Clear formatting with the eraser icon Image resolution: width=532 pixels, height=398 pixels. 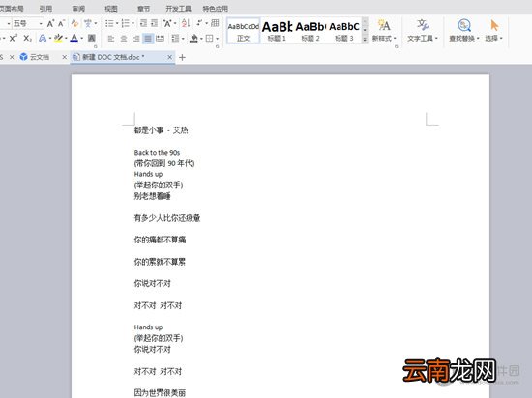[x=74, y=23]
